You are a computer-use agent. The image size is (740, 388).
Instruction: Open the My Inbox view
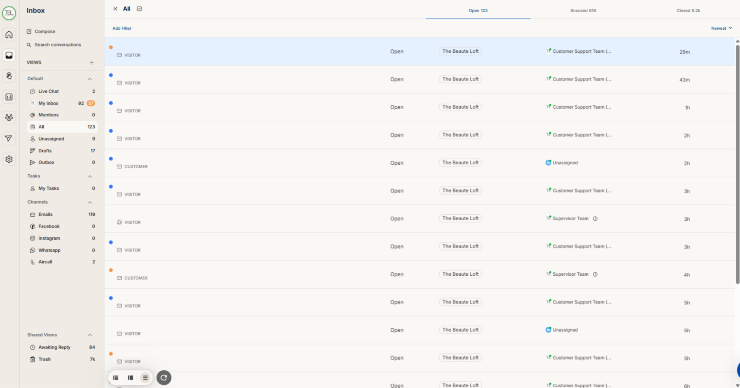point(62,103)
